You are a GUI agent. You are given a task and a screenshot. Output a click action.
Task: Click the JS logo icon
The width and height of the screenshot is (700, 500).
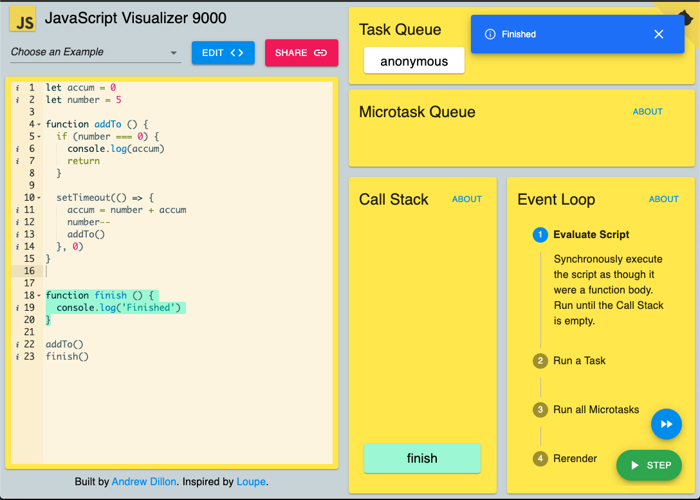pyautogui.click(x=23, y=19)
